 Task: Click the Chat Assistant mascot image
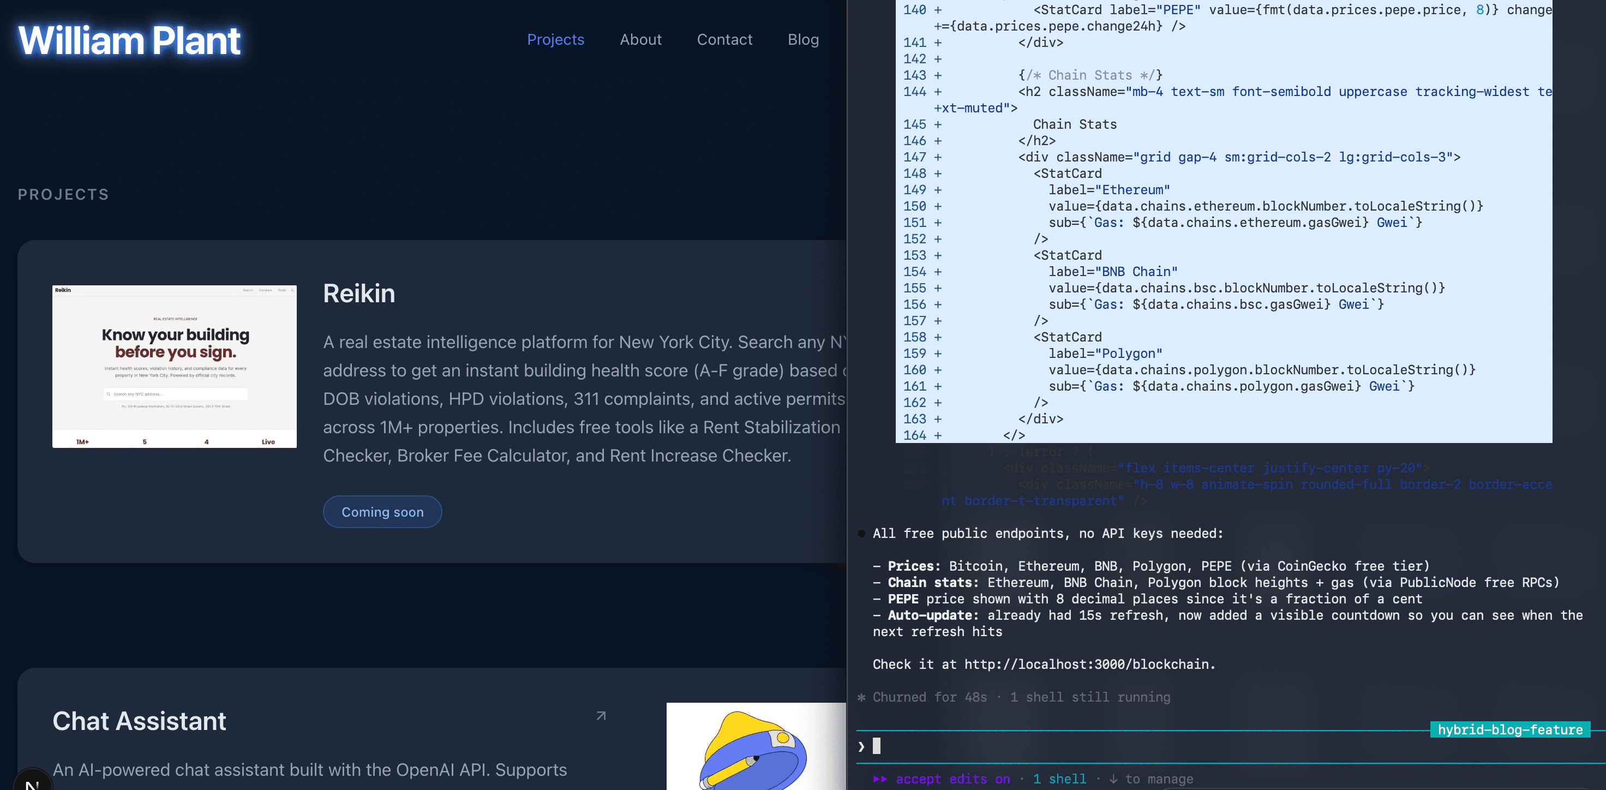coord(756,746)
